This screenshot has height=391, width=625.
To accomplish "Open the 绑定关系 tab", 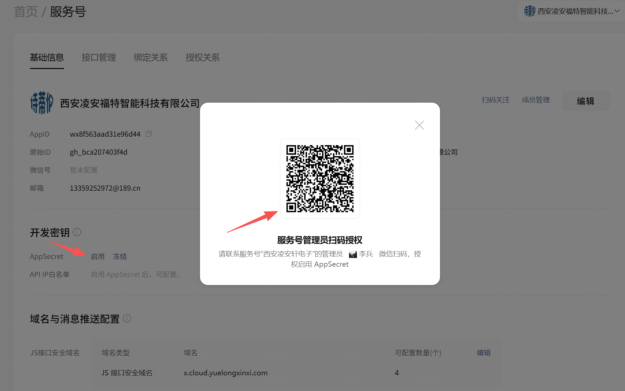I will click(x=151, y=57).
